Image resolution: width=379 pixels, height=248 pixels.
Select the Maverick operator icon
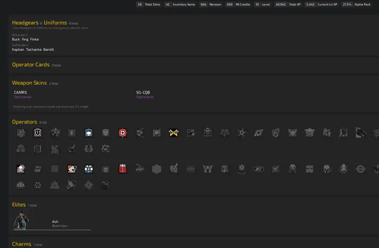pyautogui.click(x=360, y=133)
